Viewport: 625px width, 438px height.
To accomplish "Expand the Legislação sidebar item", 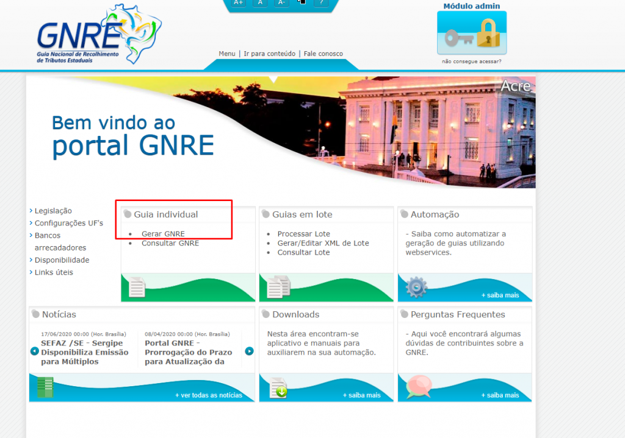I will [x=54, y=210].
